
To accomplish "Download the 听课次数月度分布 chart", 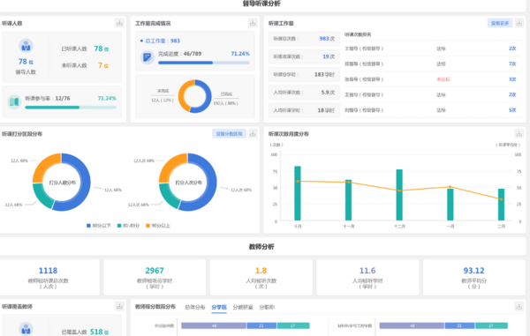I will point(519,133).
